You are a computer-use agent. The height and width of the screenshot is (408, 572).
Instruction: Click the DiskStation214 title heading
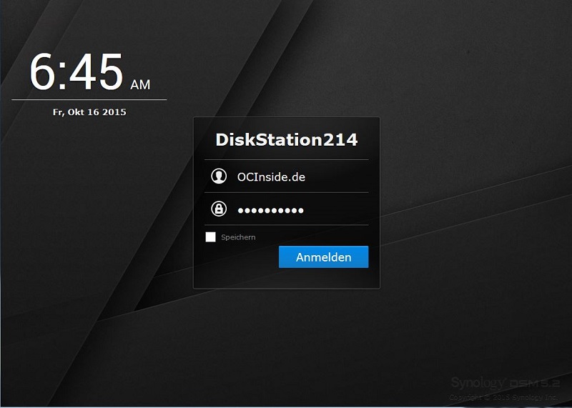click(x=287, y=139)
